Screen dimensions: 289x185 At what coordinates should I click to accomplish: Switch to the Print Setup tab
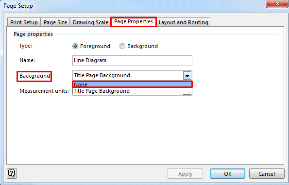[x=24, y=22]
